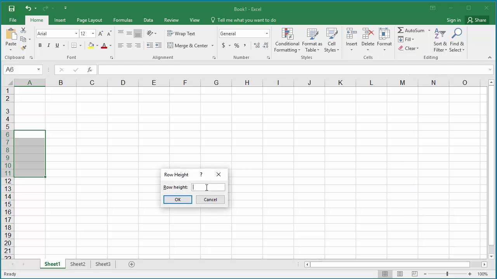Click the dialog help question mark
Image resolution: width=497 pixels, height=279 pixels.
pos(201,175)
